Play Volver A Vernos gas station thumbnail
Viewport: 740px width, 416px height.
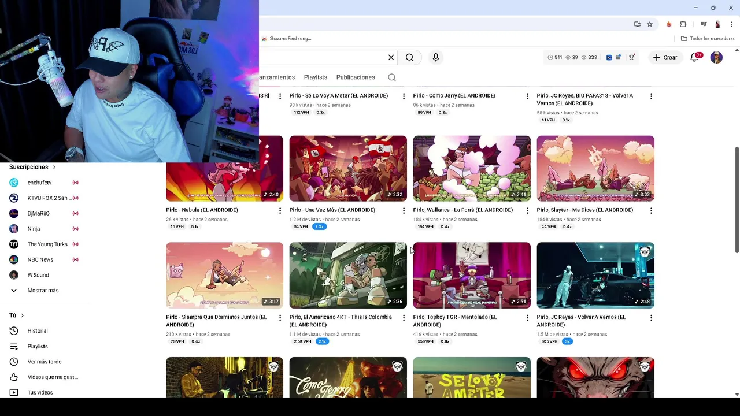[x=595, y=276]
